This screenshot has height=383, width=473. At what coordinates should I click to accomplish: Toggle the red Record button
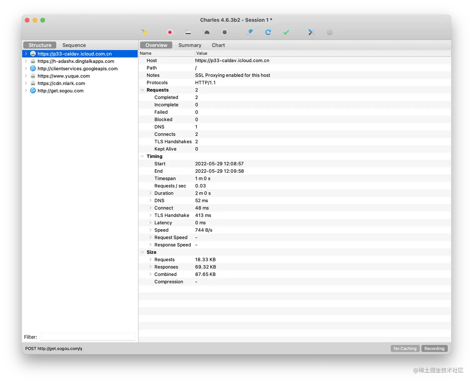tap(170, 32)
